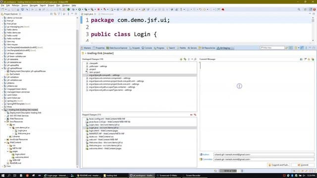Collapse the Java Resources node
The width and height of the screenshot is (317, 178).
(5, 122)
